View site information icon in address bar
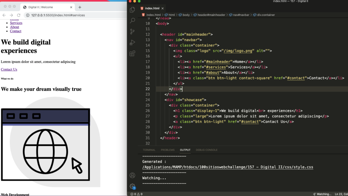Image resolution: width=348 pixels, height=196 pixels. tap(28, 15)
